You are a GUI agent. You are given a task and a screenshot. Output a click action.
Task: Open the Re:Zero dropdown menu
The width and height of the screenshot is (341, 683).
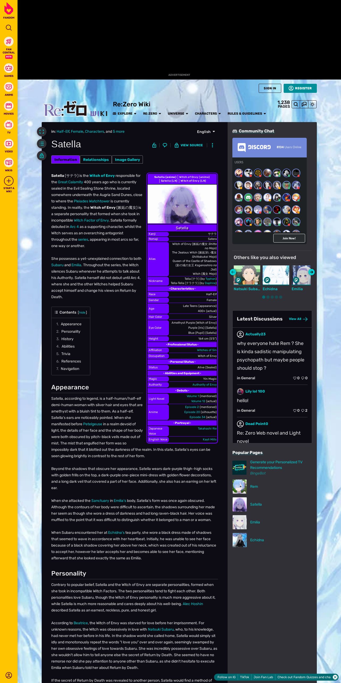click(152, 114)
